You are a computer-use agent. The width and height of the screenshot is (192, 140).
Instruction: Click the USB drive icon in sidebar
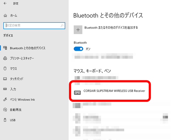click(5, 120)
